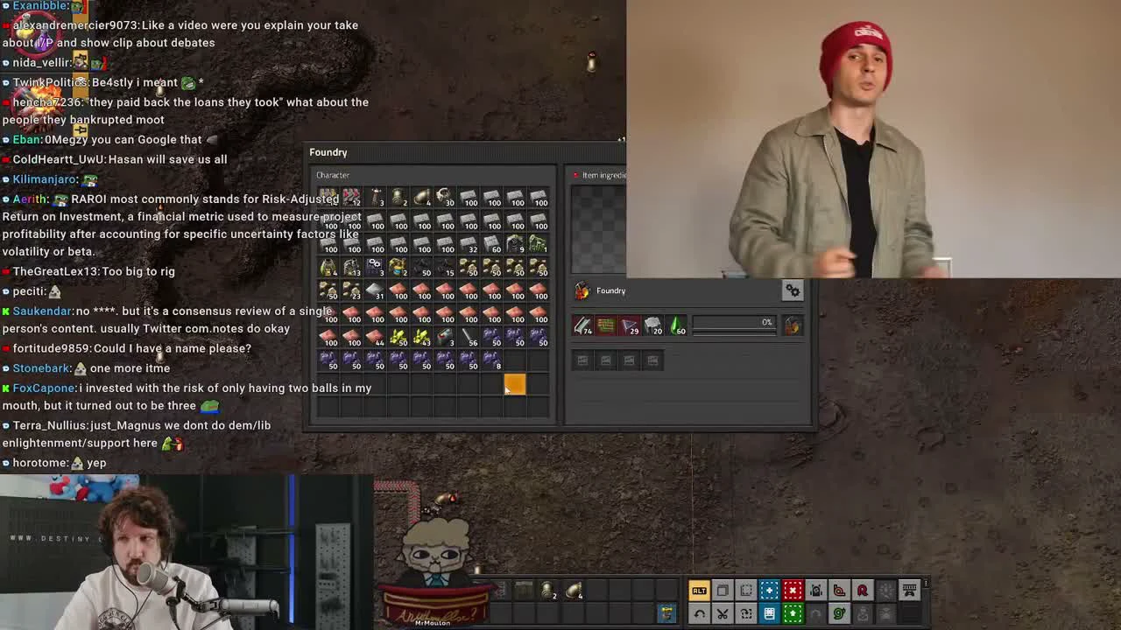The width and height of the screenshot is (1121, 630).
Task: Open the Foundry recipe settings gear button
Action: tap(793, 290)
